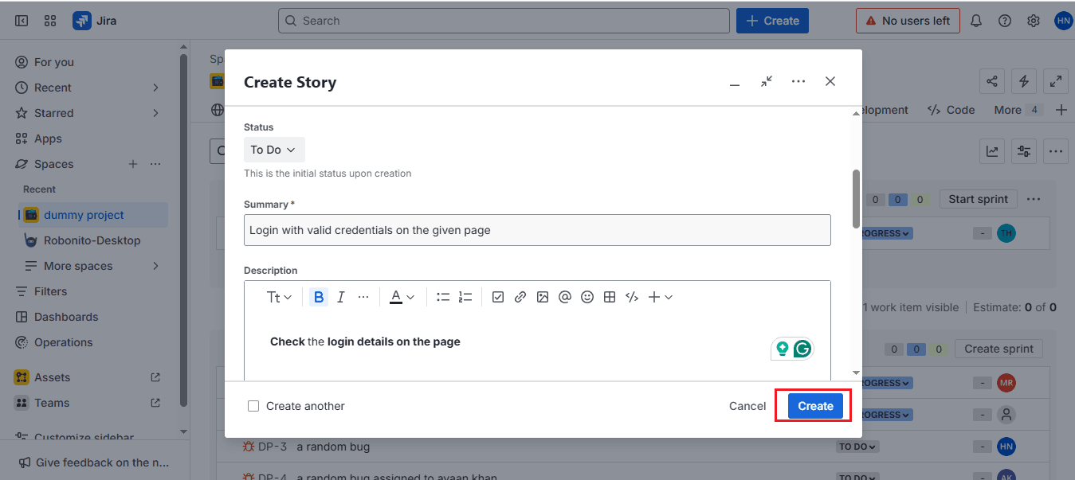Add an action item checkbox in description
This screenshot has width=1075, height=480.
coord(498,297)
